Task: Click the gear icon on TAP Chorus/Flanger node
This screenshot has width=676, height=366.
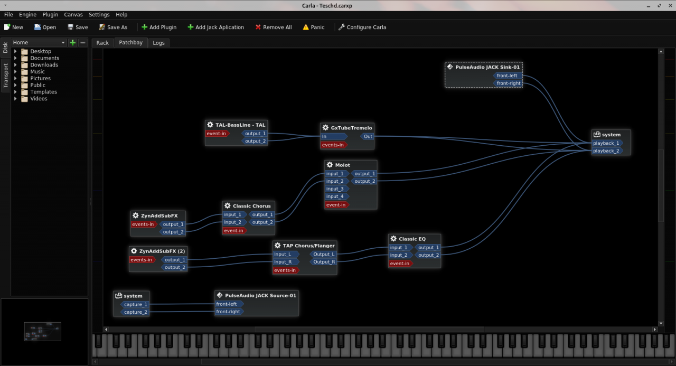Action: 278,246
